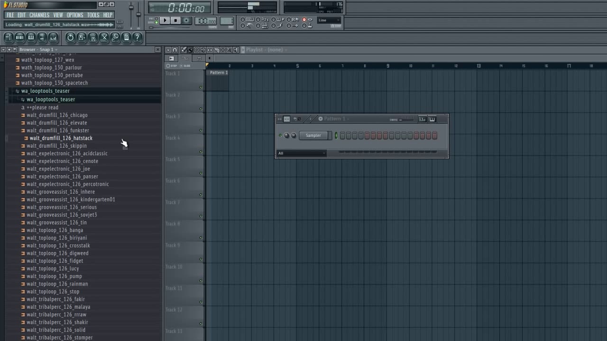
Task: Open the help question mark icon
Action: [x=137, y=37]
